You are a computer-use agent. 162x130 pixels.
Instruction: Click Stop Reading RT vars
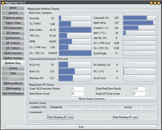pyautogui.click(x=125, y=117)
